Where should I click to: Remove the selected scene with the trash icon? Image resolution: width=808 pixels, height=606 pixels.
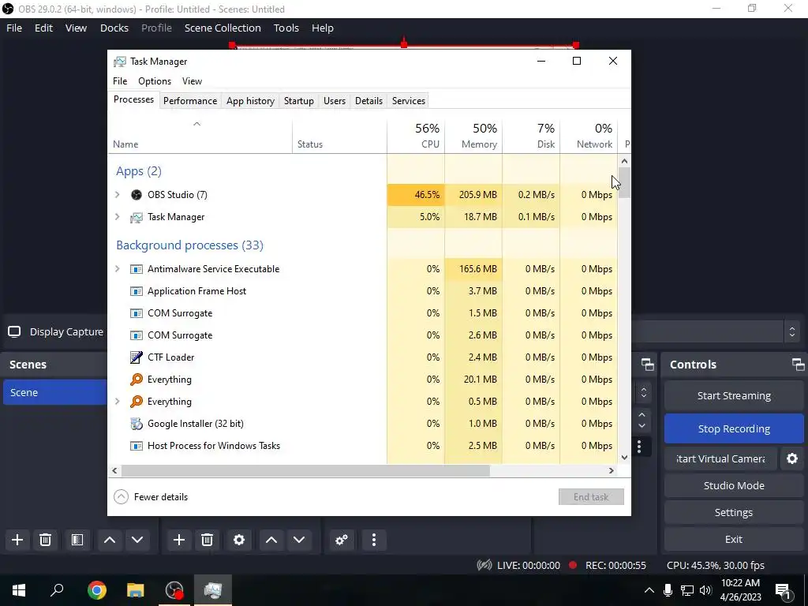pyautogui.click(x=45, y=540)
